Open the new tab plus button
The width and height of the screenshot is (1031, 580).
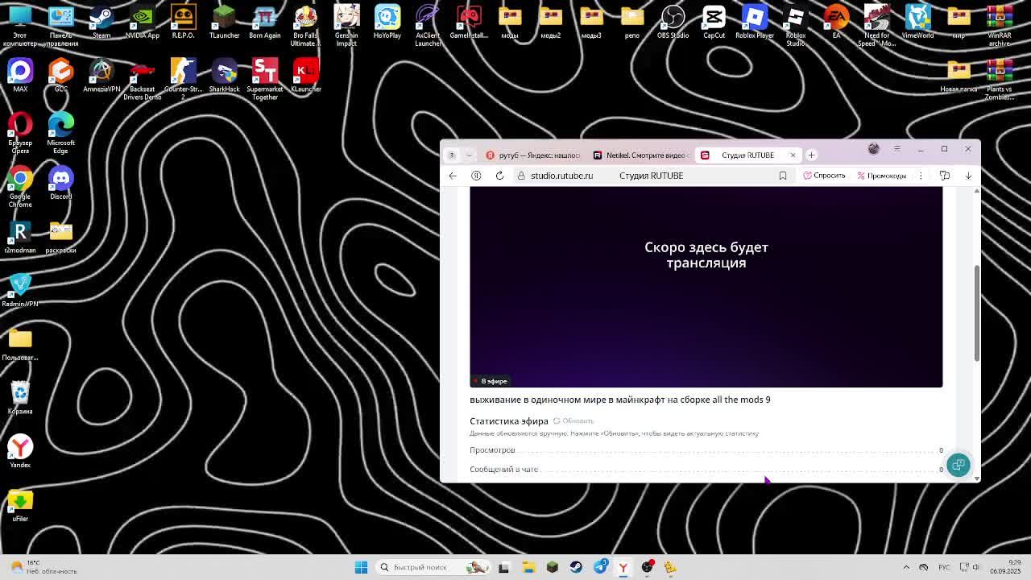tap(811, 155)
